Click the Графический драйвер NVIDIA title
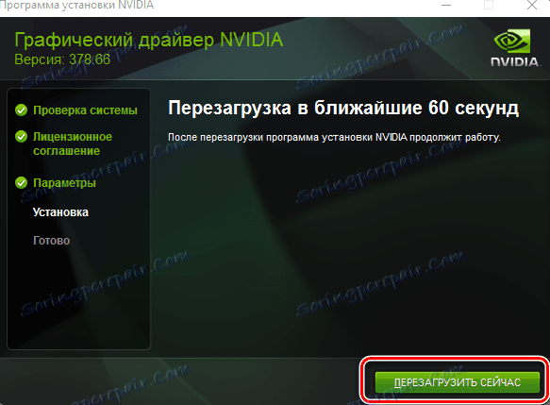The image size is (550, 405). pyautogui.click(x=149, y=40)
